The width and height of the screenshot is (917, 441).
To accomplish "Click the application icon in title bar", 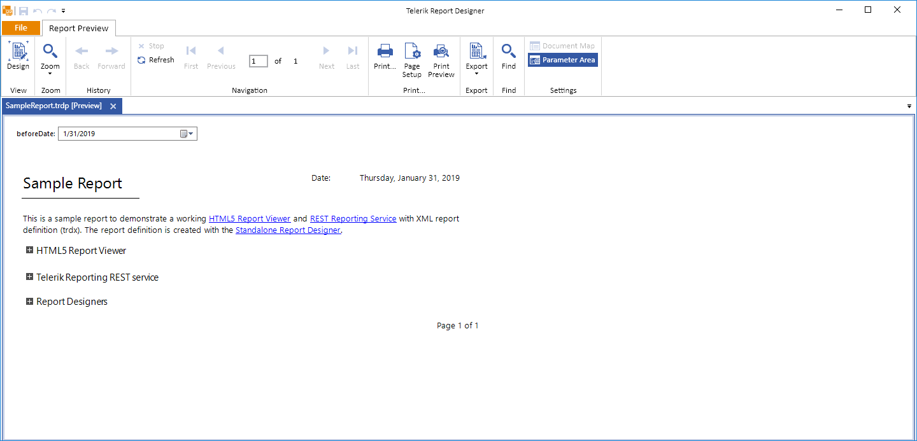I will pos(8,11).
